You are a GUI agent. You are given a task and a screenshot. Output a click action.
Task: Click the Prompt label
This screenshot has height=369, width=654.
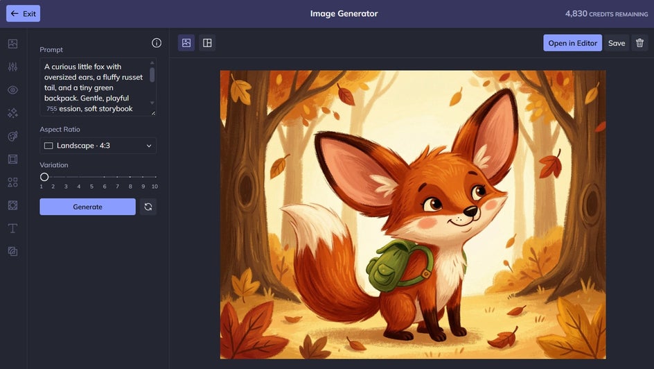pos(51,50)
